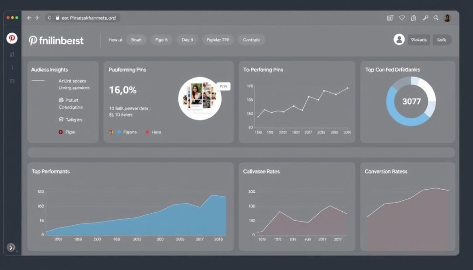Open search using the magnifier icon
473x270 pixels.
pyautogui.click(x=436, y=18)
